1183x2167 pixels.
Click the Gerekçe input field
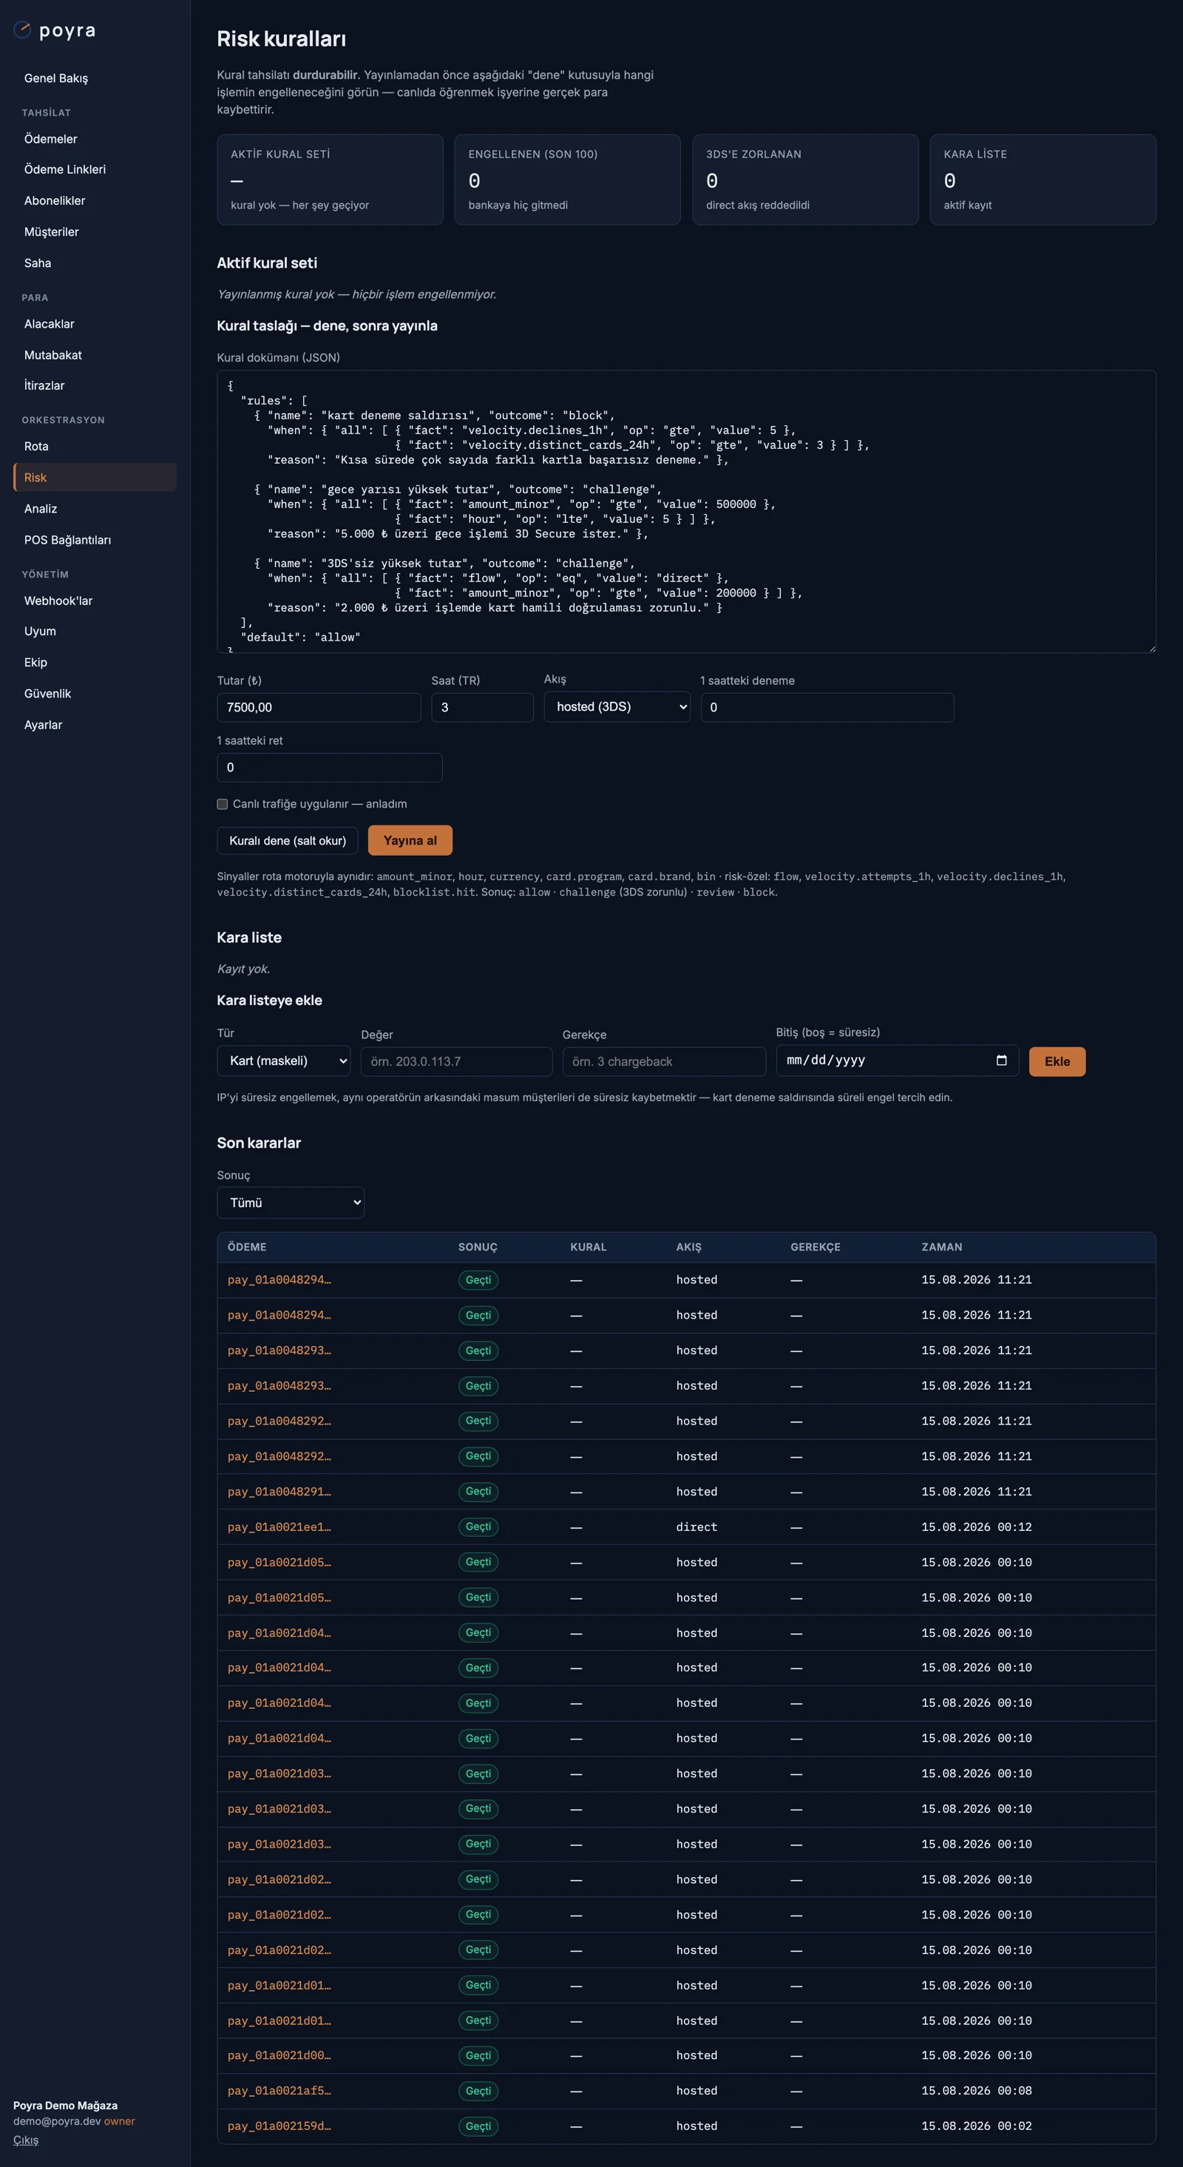pyautogui.click(x=664, y=1061)
